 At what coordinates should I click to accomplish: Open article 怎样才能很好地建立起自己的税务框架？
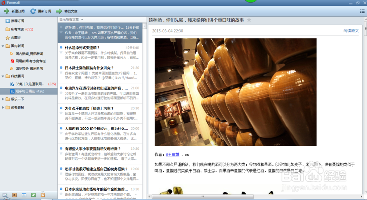coord(100,174)
